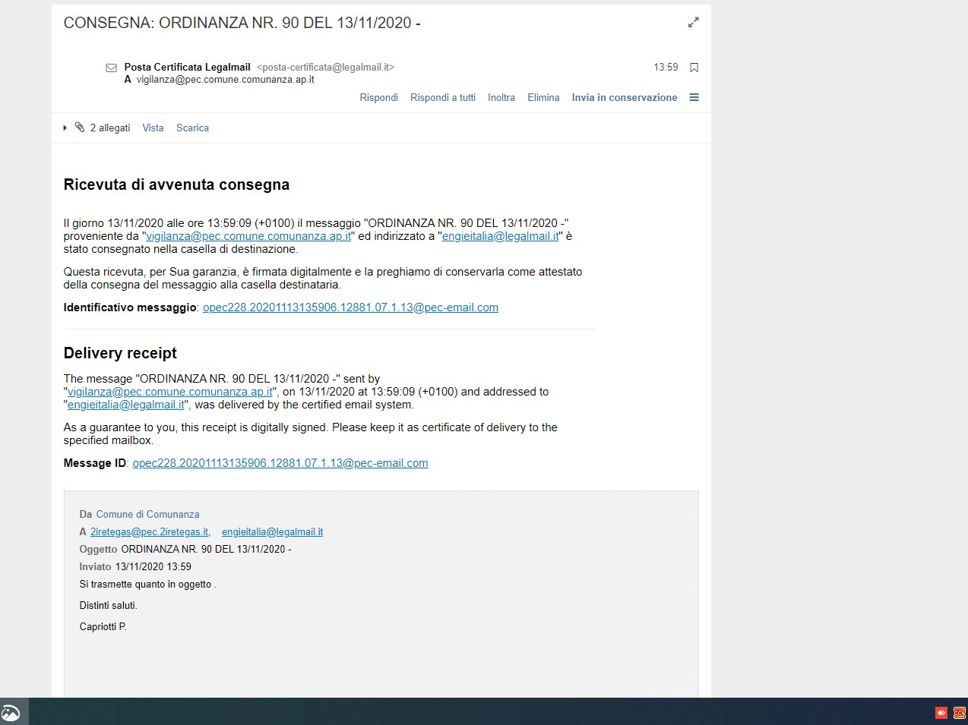Click Rispondi to reply
Screen dimensions: 968x725
click(378, 97)
